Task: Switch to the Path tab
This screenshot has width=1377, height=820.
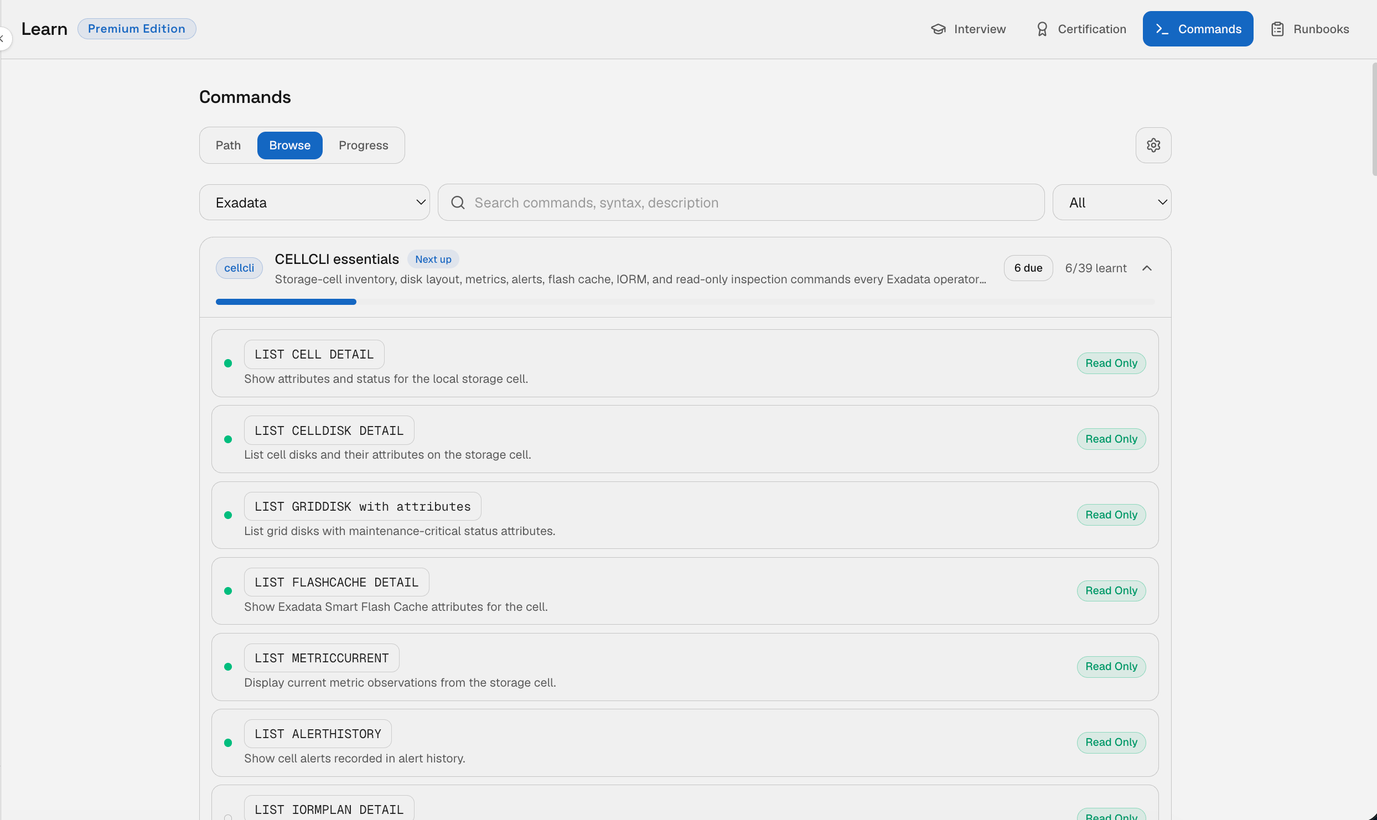Action: tap(228, 146)
